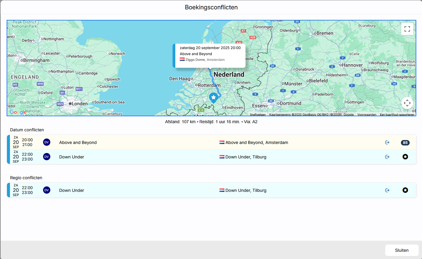Click Eindhoven on the map

pyautogui.click(x=234, y=108)
